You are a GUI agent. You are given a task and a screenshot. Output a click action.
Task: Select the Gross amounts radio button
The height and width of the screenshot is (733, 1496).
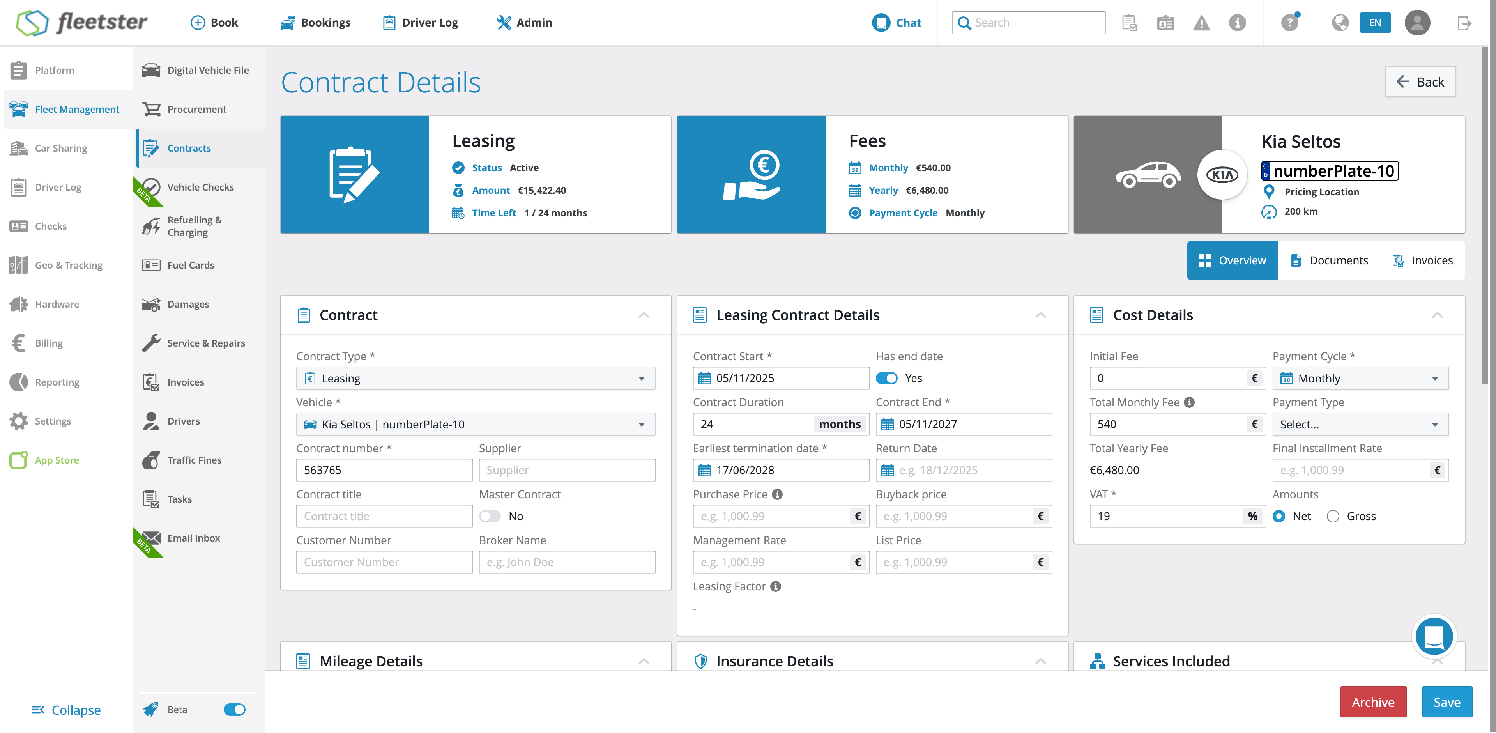(x=1333, y=516)
